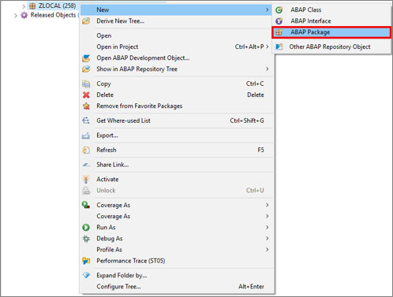Click the Unlock padlock icon
393x297 pixels.
tap(86, 191)
